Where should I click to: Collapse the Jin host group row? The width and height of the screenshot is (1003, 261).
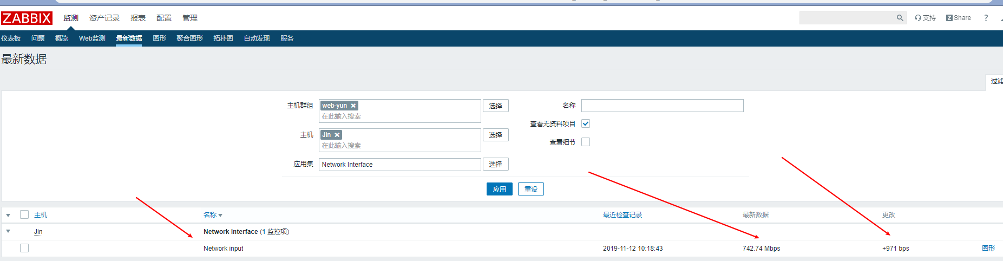coord(8,231)
